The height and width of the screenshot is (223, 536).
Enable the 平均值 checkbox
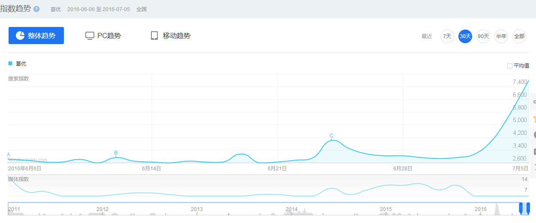(510, 66)
